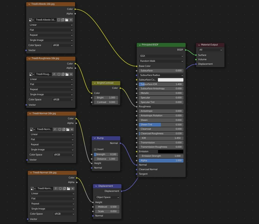Screen dimensions: 259x224
Task: Click the 2 users count button on Tree8-Roughness image
Action: [54, 74]
